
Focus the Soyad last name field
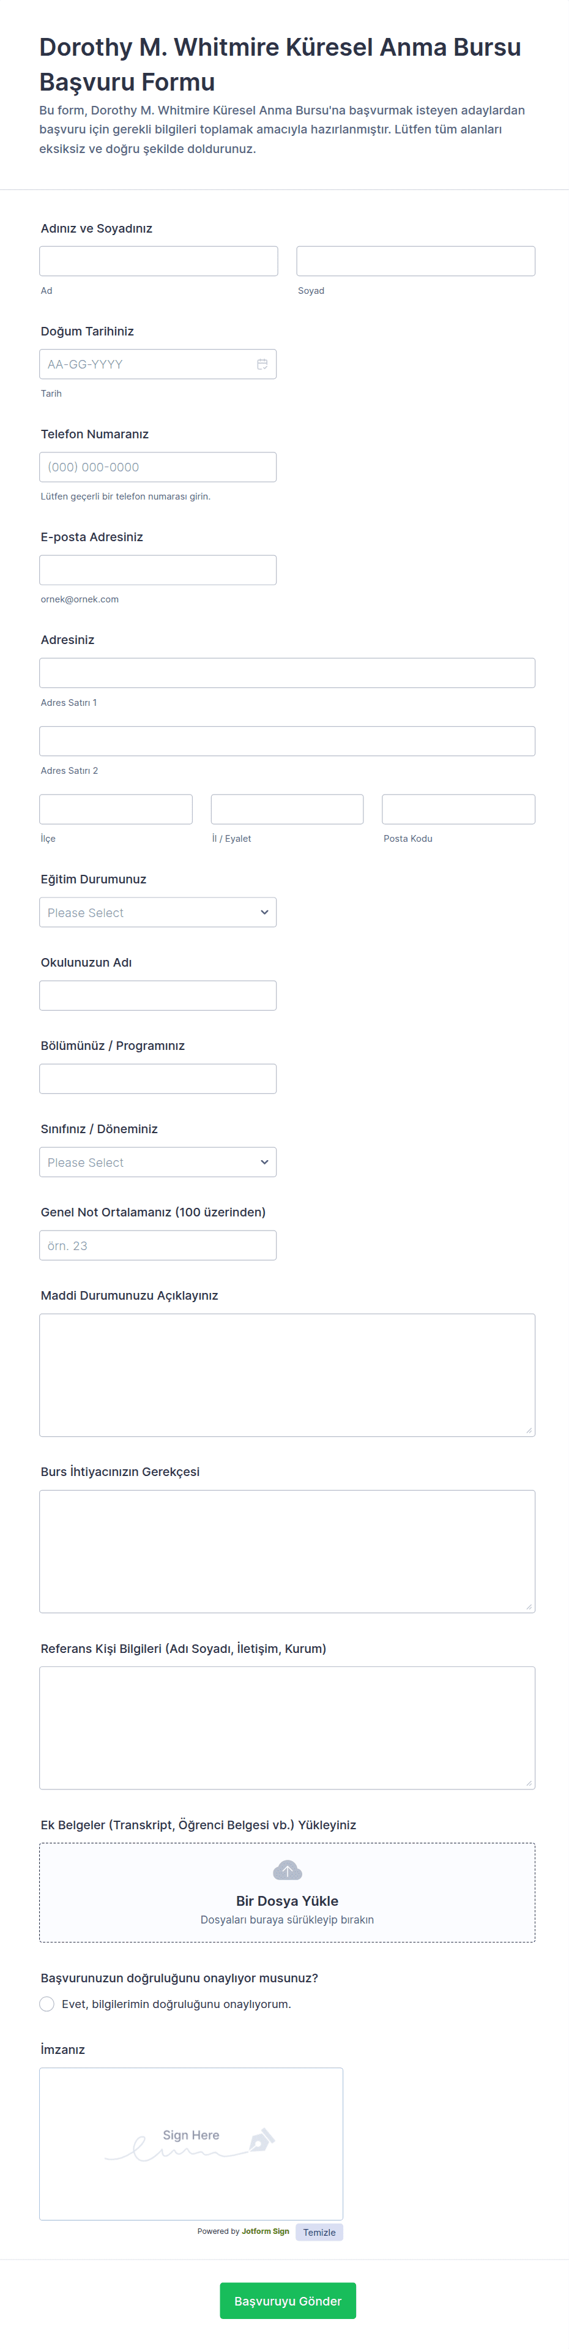point(415,261)
